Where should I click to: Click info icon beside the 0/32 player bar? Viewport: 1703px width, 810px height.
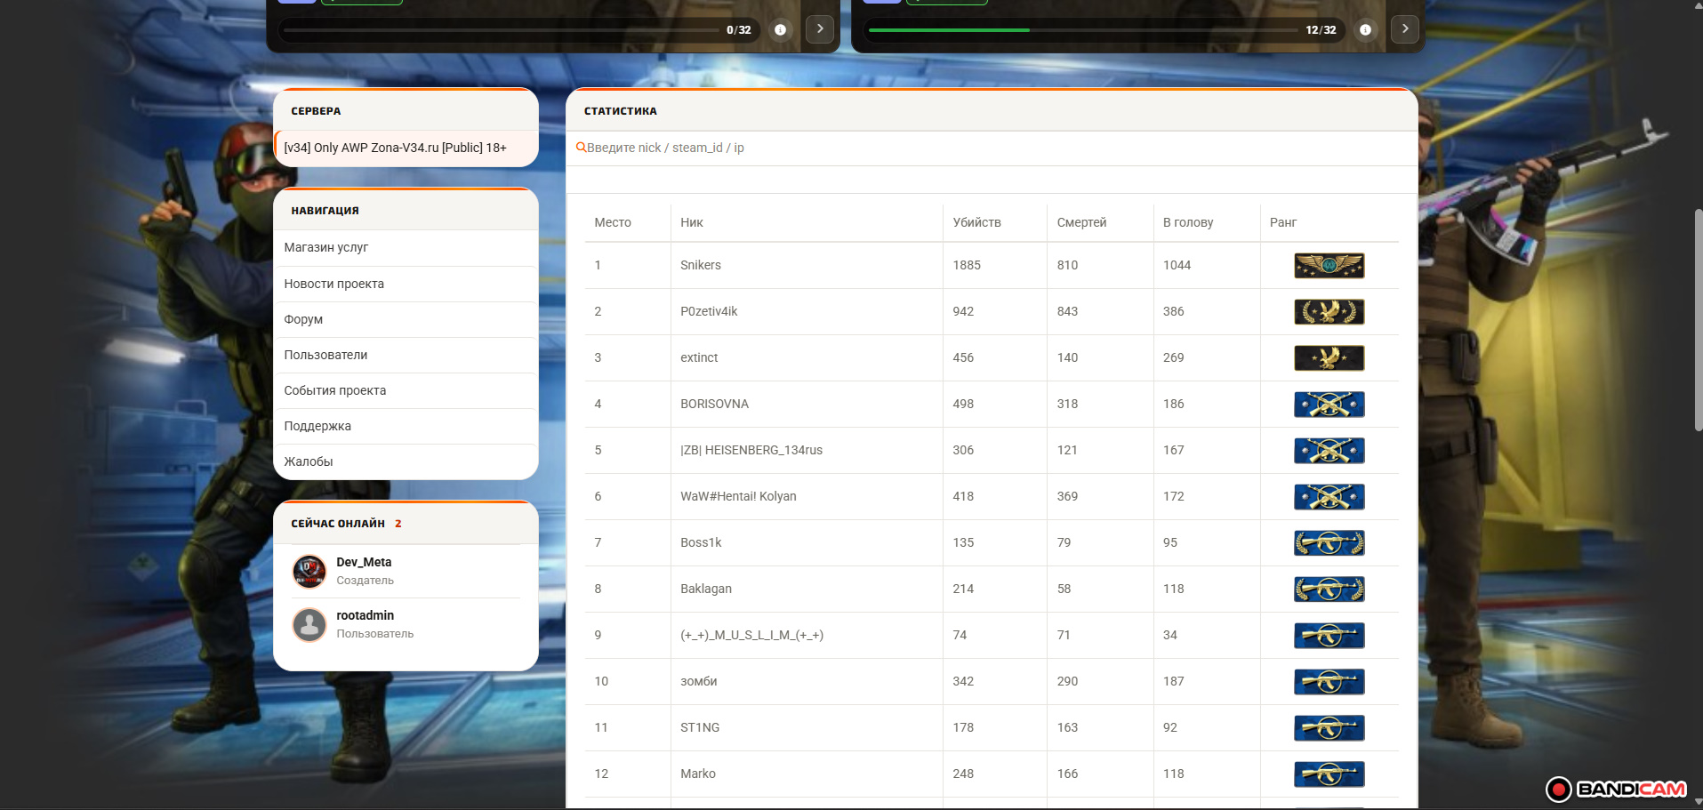point(780,29)
